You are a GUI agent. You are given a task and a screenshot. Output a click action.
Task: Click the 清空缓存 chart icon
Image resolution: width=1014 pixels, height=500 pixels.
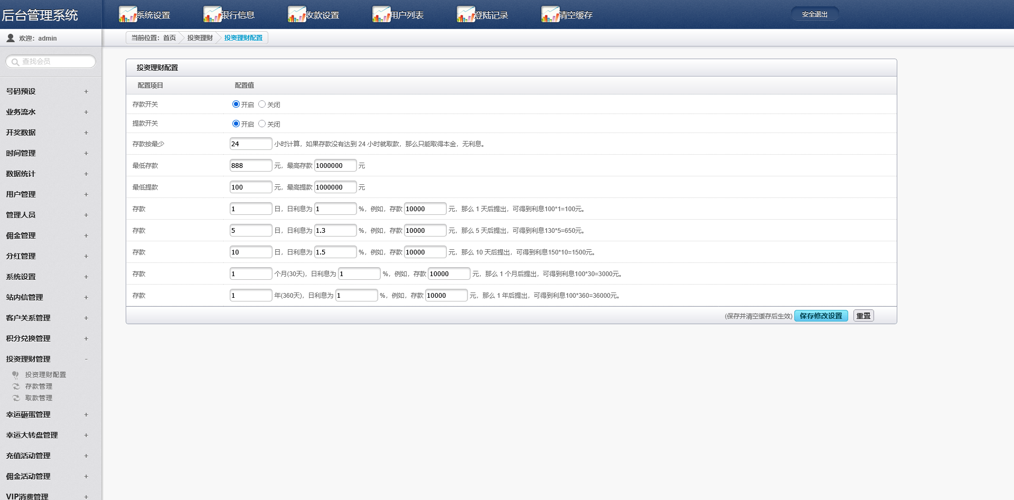(550, 14)
